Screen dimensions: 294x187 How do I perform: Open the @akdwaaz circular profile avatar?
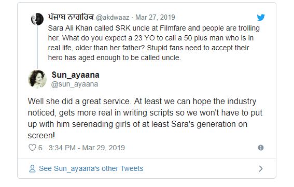click(37, 19)
